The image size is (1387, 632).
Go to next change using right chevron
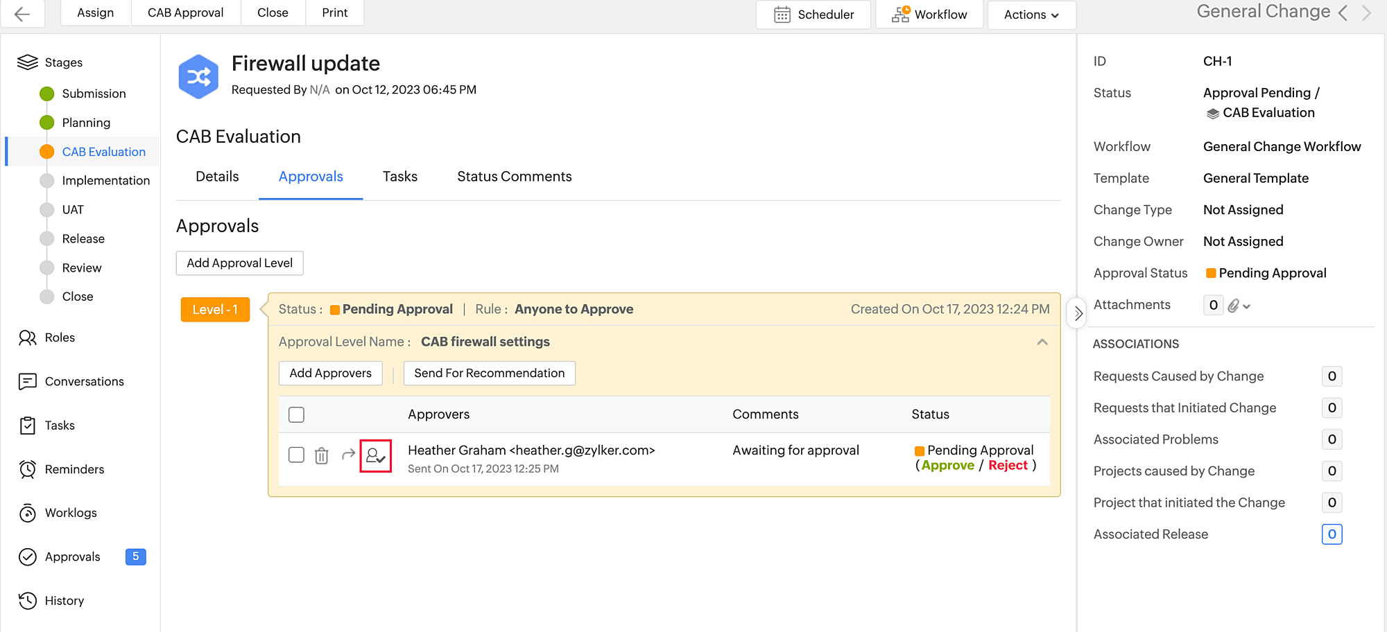[x=1366, y=13]
